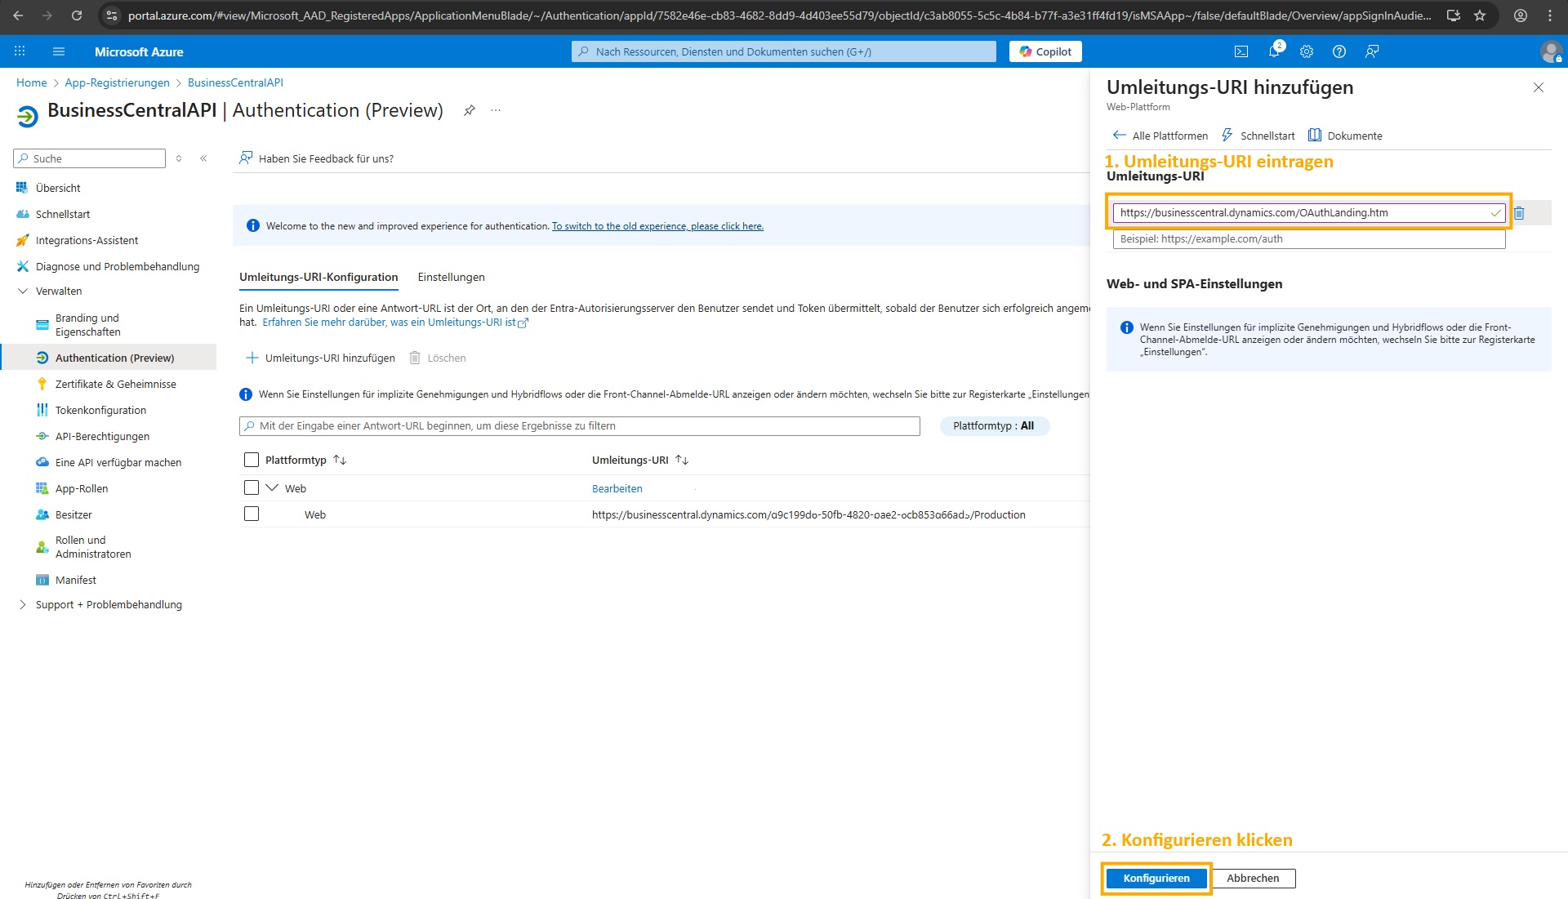Image resolution: width=1568 pixels, height=899 pixels.
Task: Open the Azure portal waffle menu icon
Action: pos(20,51)
